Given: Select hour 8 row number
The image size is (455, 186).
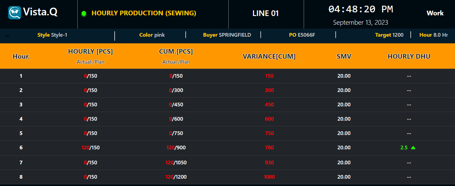Looking at the screenshot, I should (21, 177).
